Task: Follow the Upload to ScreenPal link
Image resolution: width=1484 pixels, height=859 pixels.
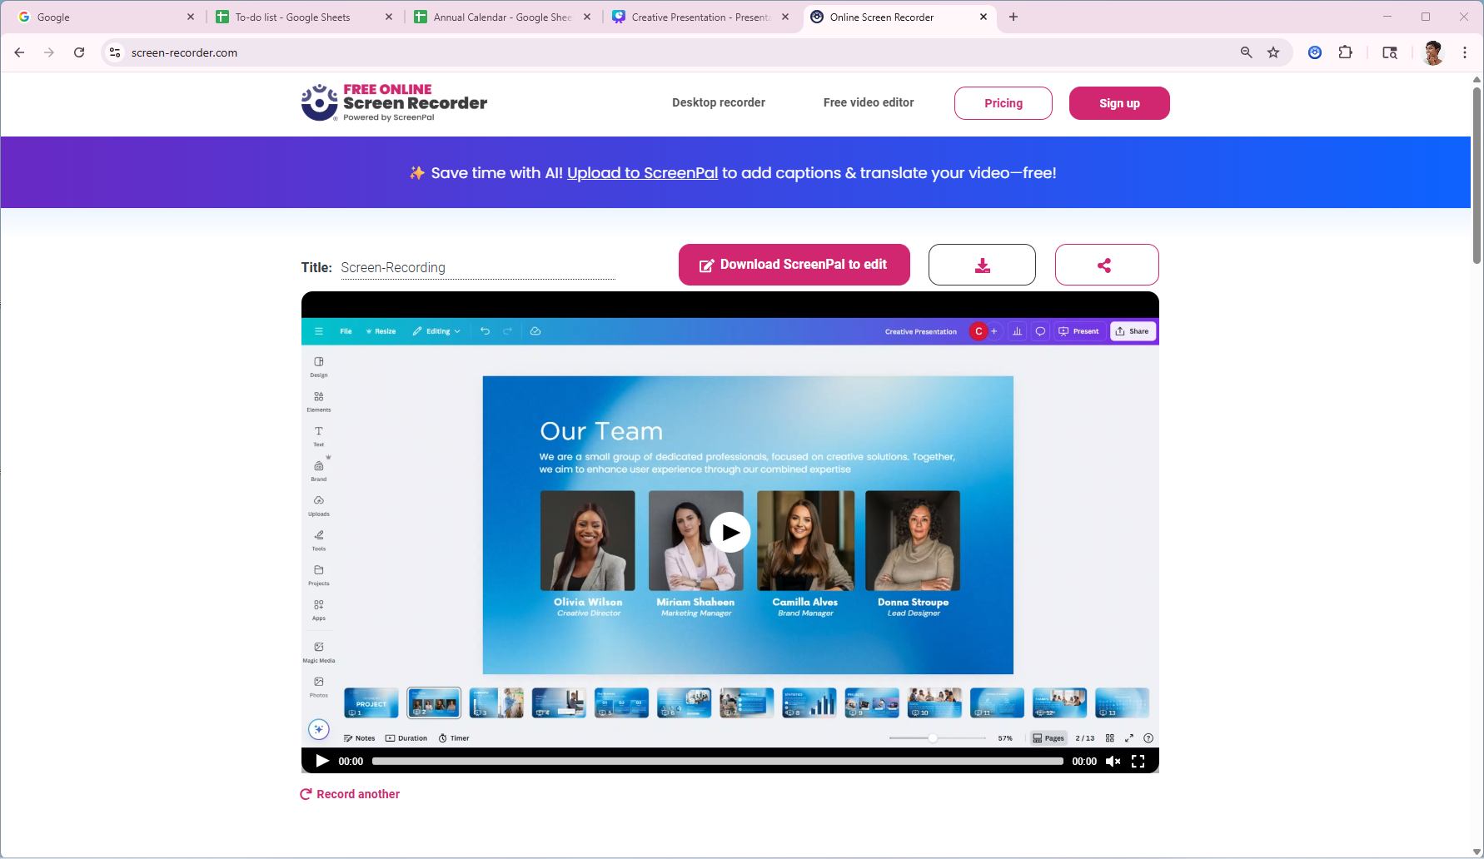Action: point(642,173)
